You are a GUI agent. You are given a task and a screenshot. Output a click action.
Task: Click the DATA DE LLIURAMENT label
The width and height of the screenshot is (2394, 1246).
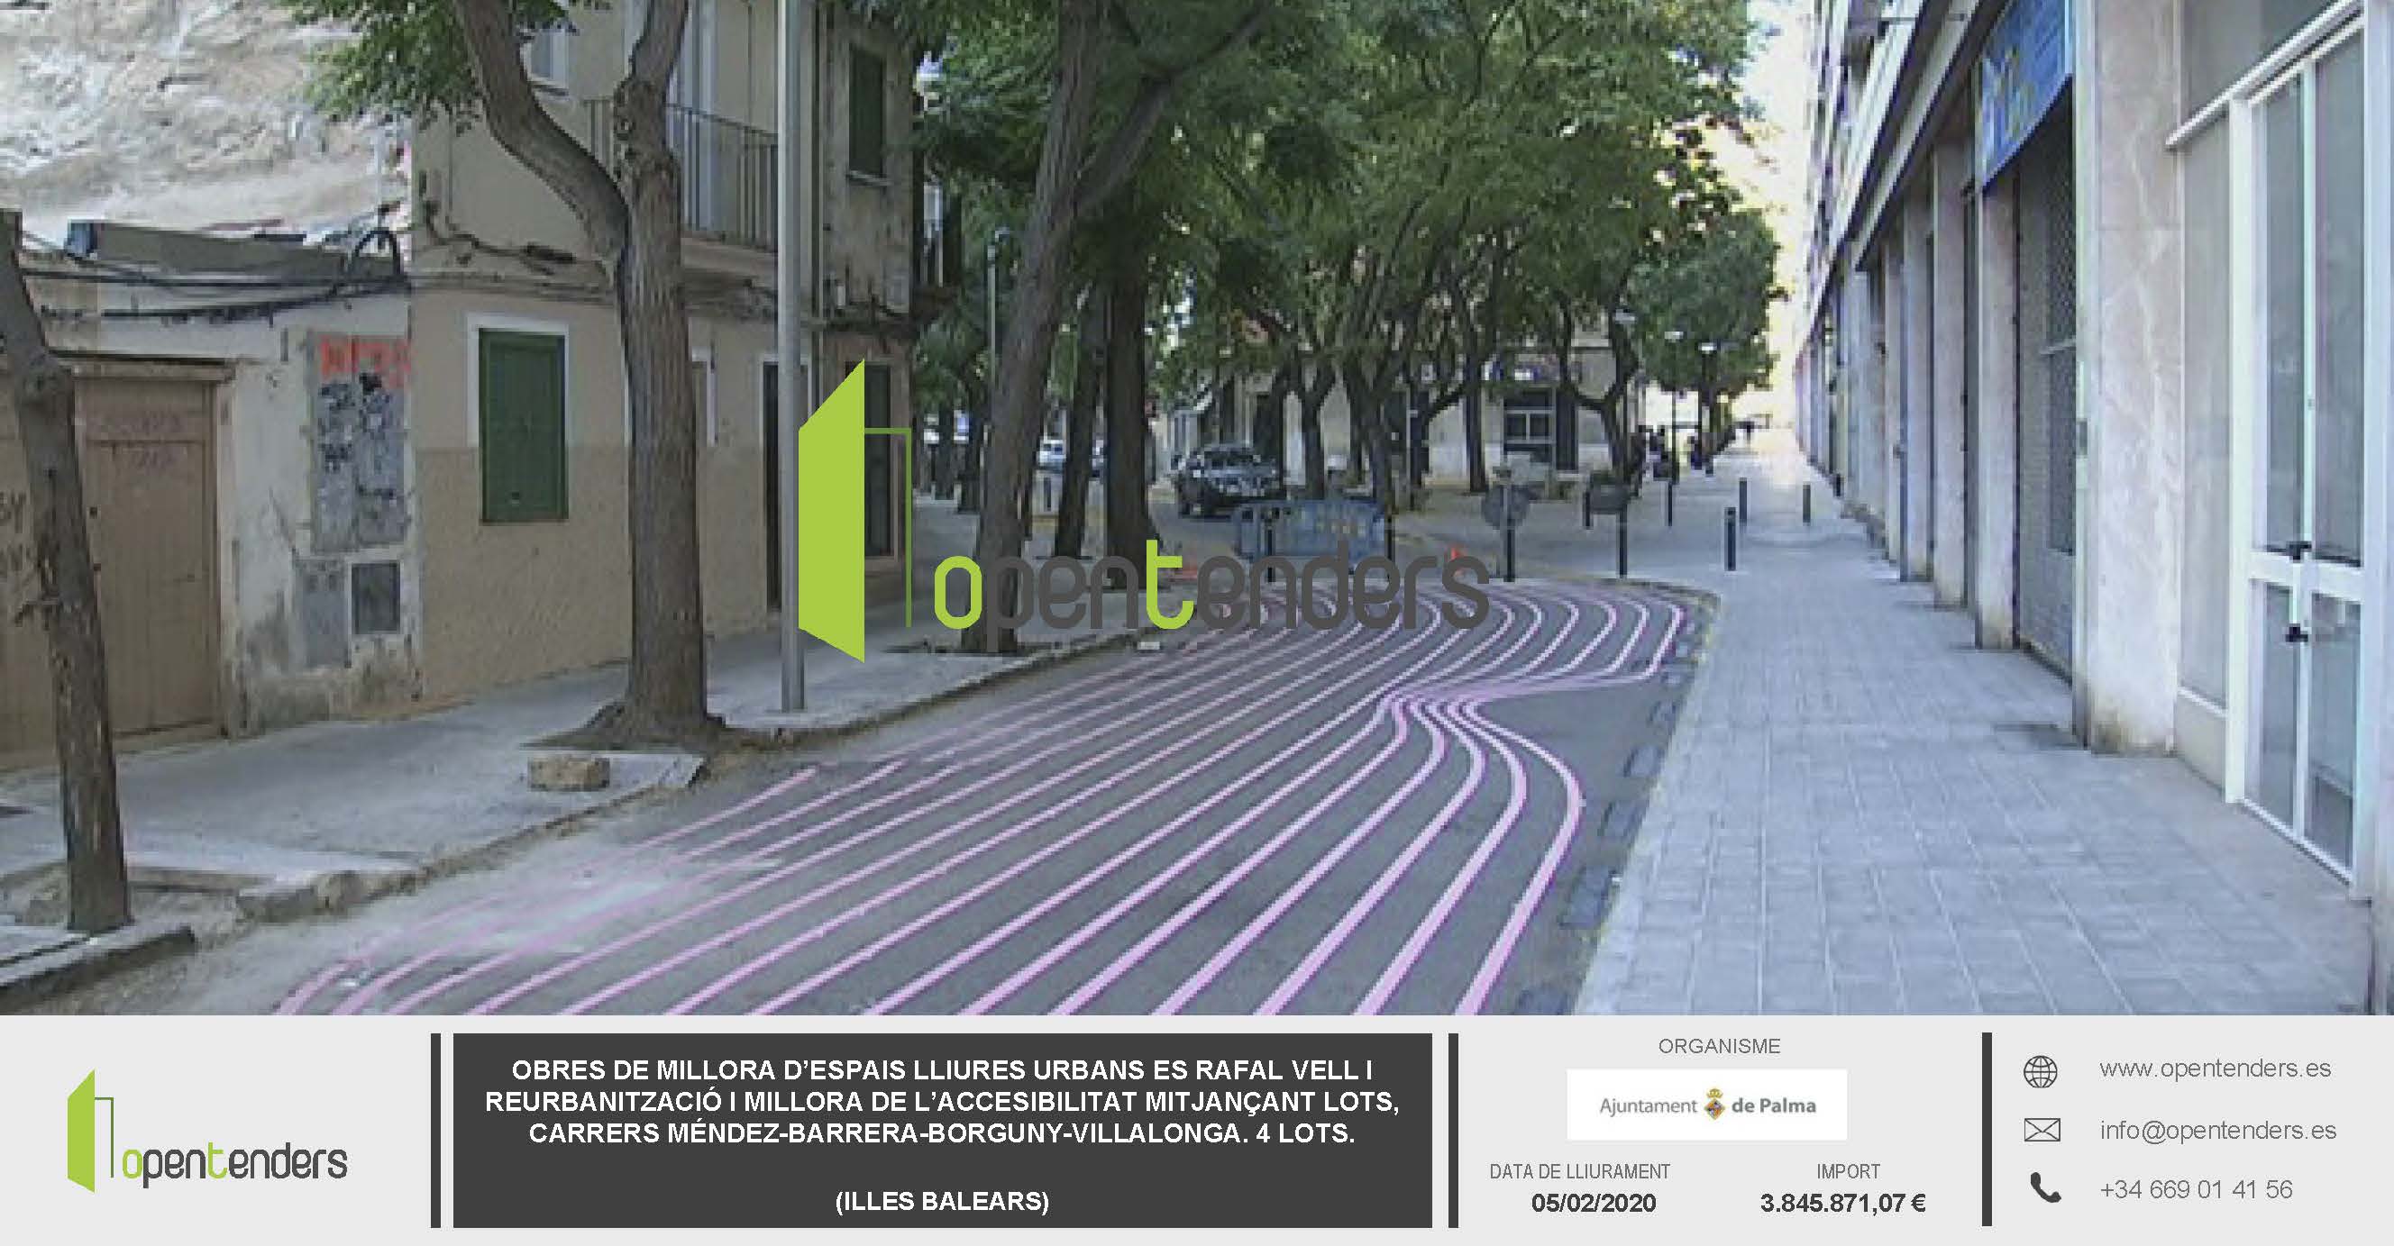(1580, 1171)
